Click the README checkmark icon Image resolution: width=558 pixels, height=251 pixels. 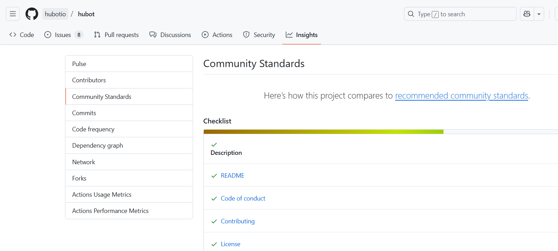coord(214,176)
